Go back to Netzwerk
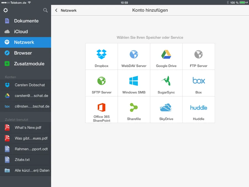249x187 pixels. [x=66, y=10]
